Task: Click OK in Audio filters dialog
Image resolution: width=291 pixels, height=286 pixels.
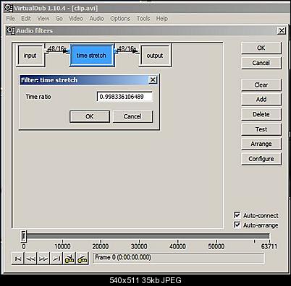Action: click(x=261, y=48)
